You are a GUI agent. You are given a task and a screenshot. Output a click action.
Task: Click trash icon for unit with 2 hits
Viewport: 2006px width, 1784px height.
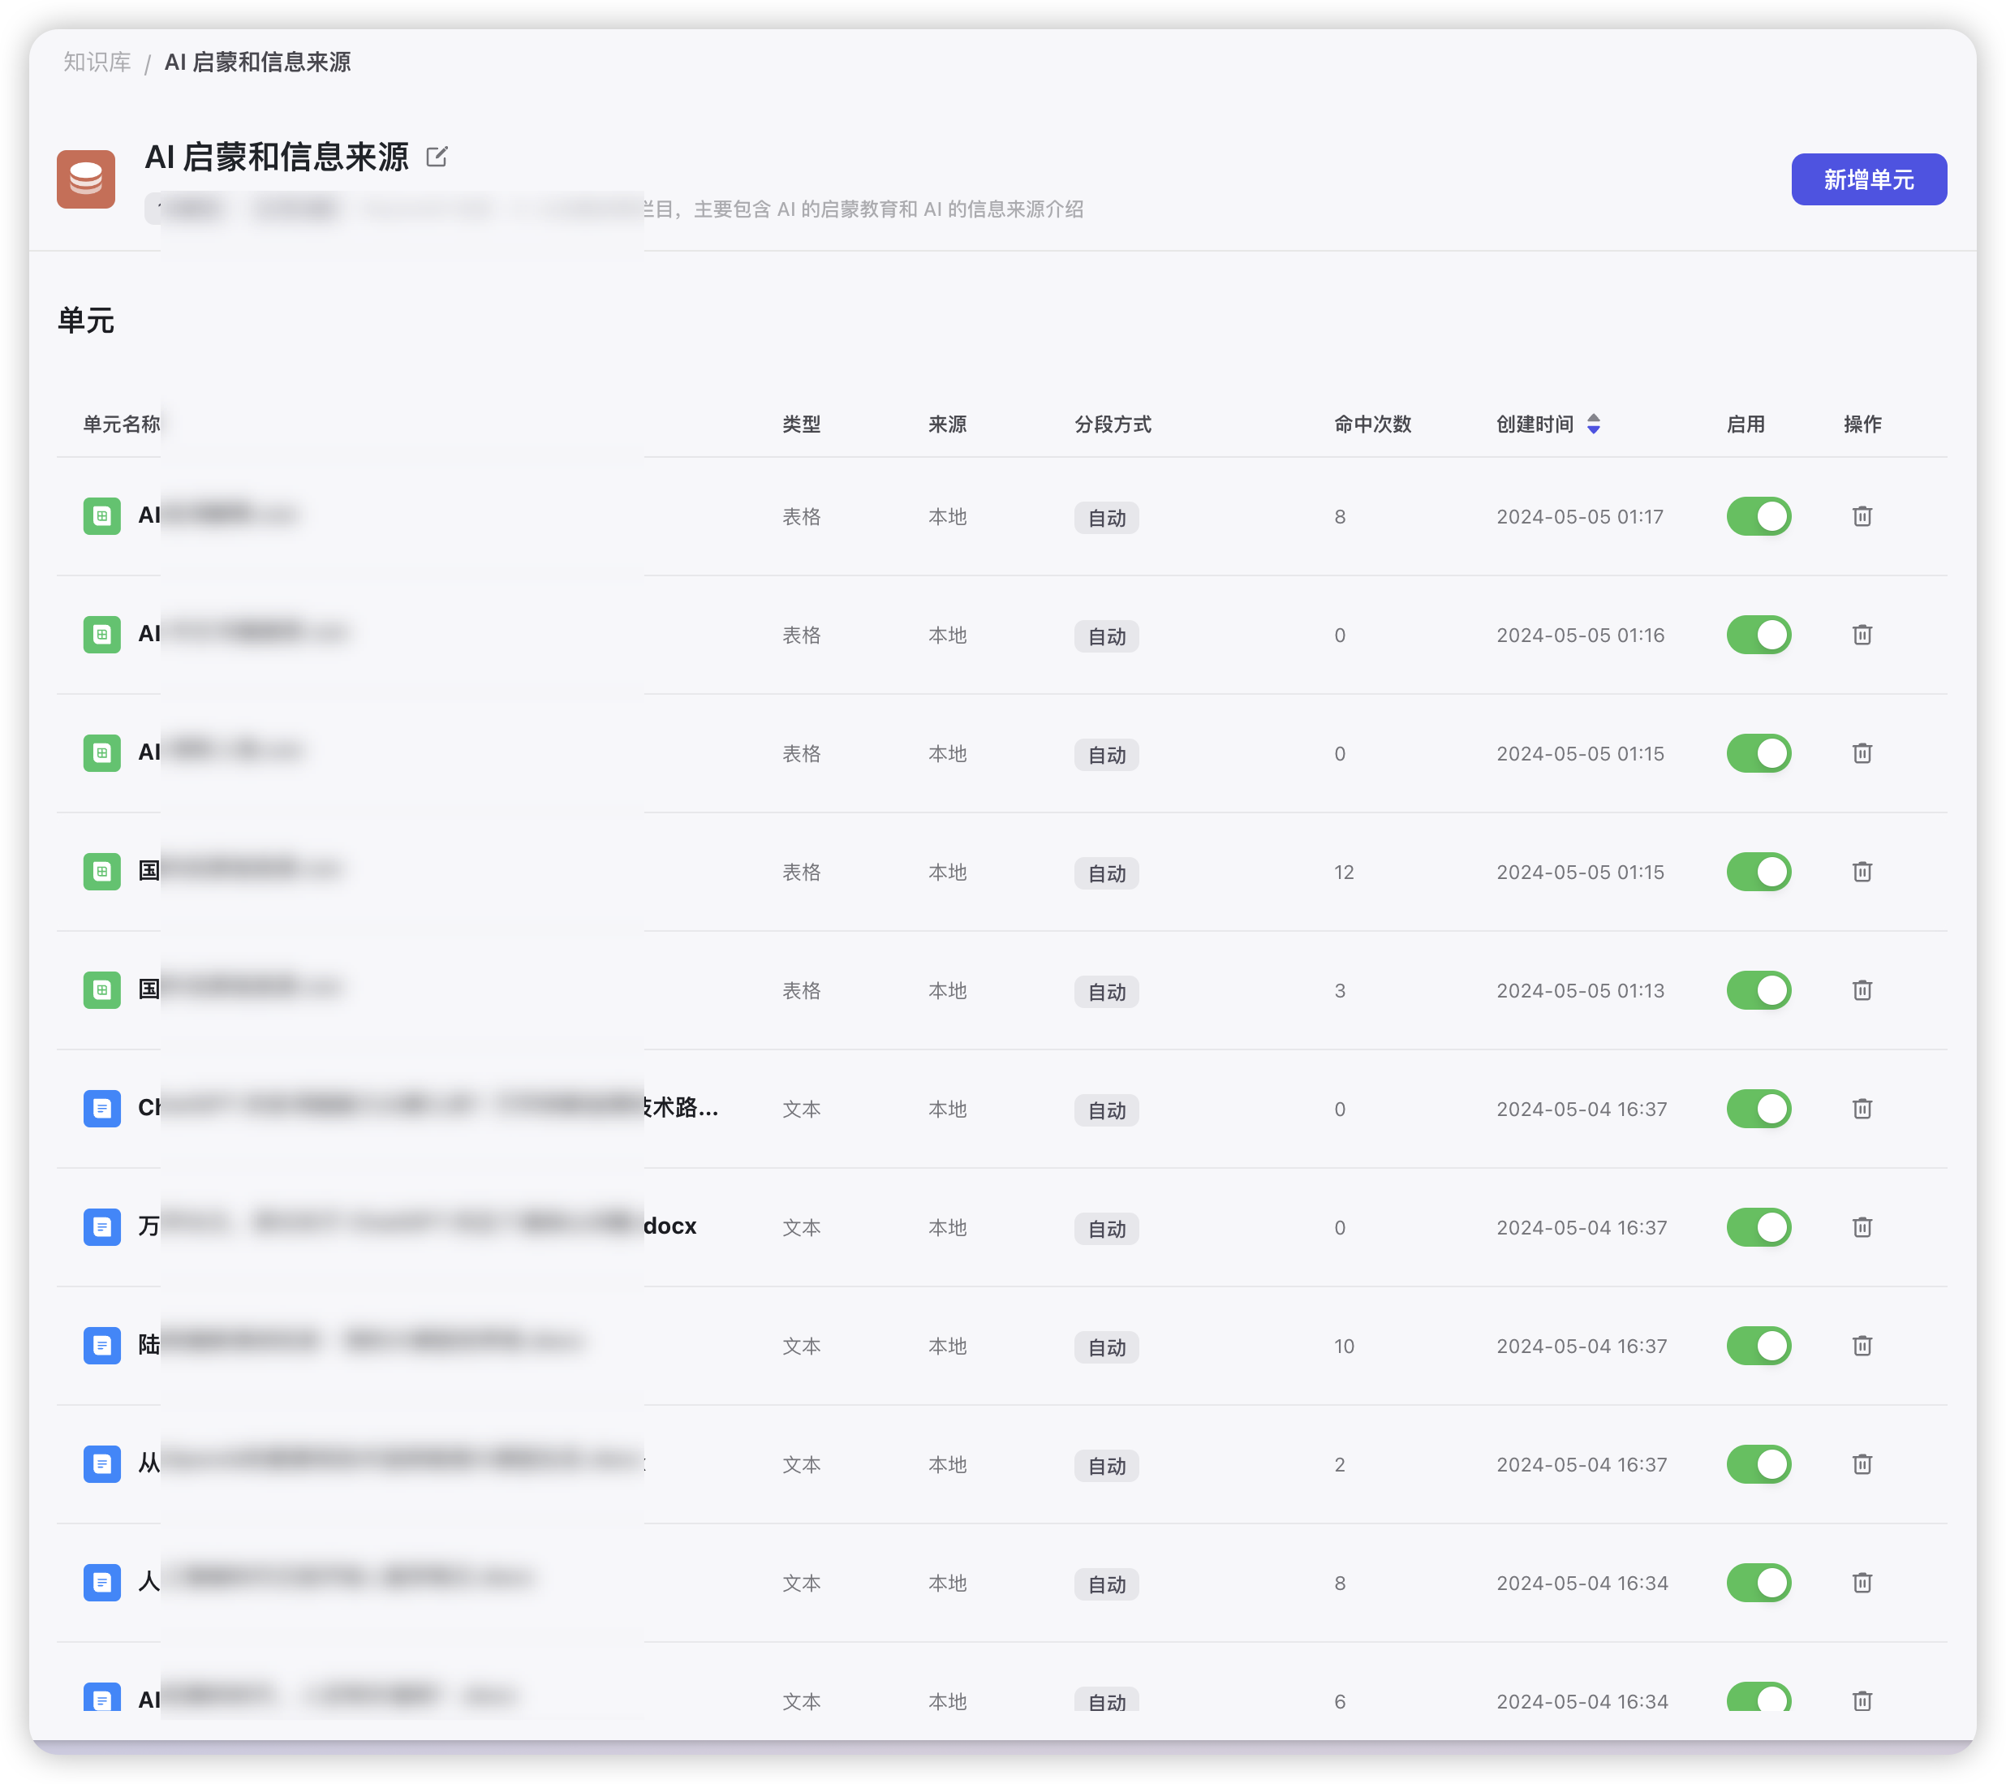pyautogui.click(x=1862, y=1465)
